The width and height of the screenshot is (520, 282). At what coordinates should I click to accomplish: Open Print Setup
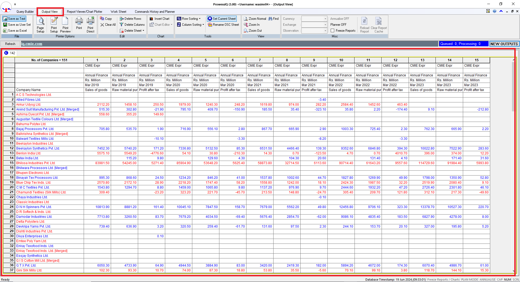tap(54, 25)
